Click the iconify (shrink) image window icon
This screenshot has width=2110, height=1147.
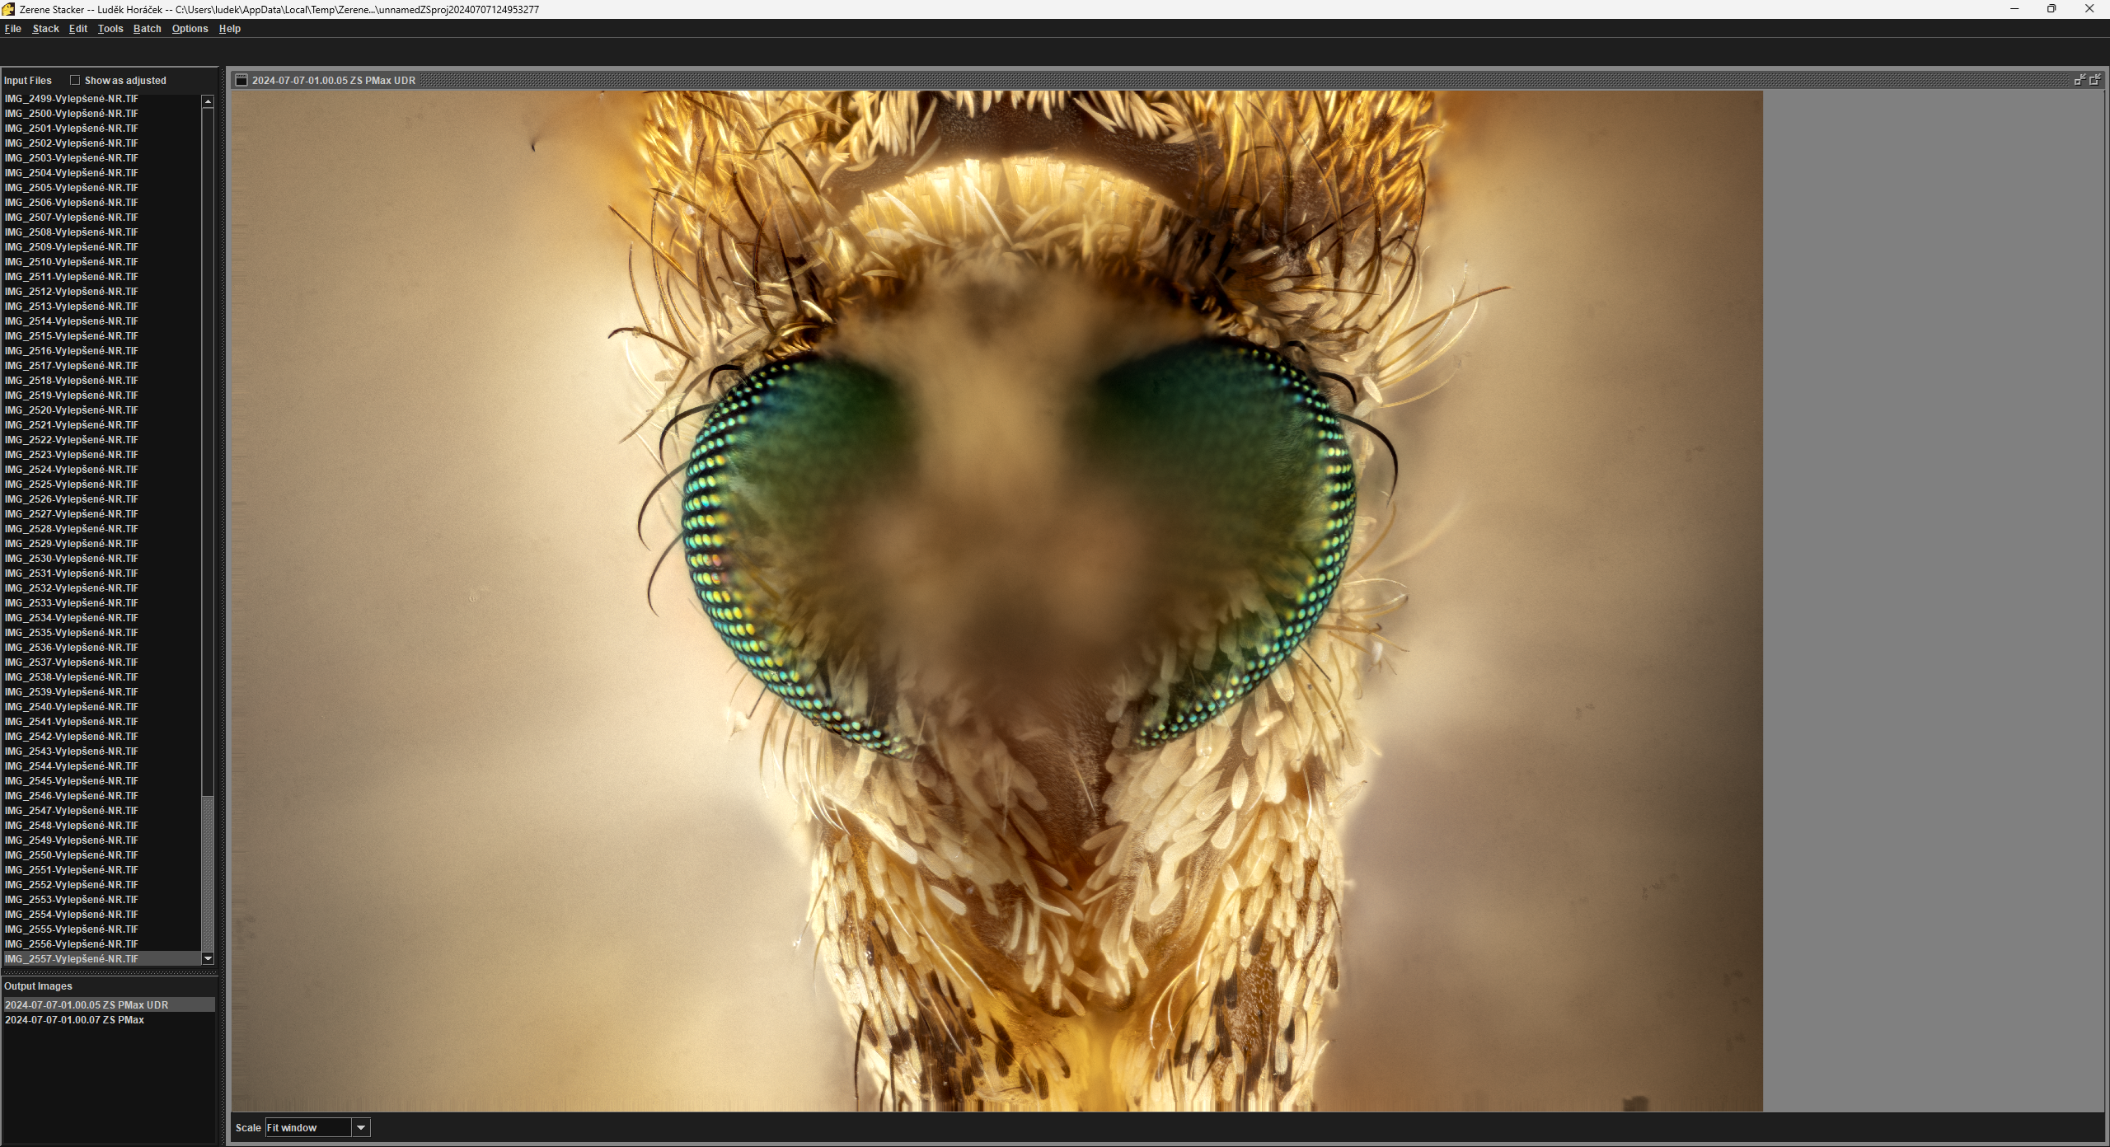point(2080,80)
